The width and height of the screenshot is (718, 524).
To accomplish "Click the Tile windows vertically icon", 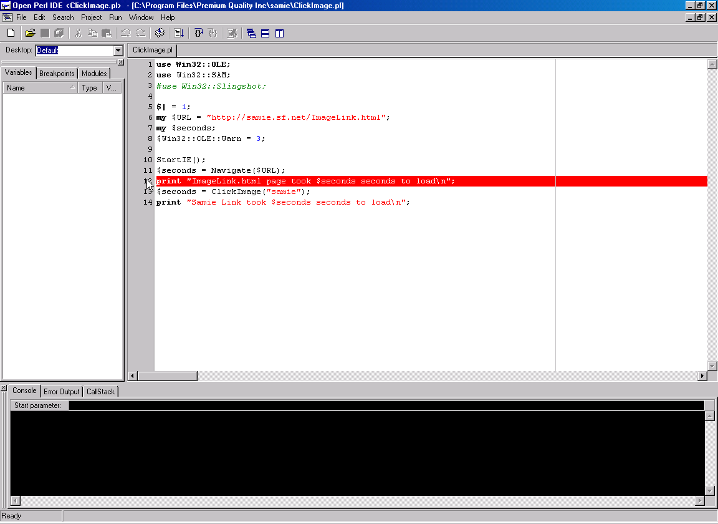I will tap(279, 33).
